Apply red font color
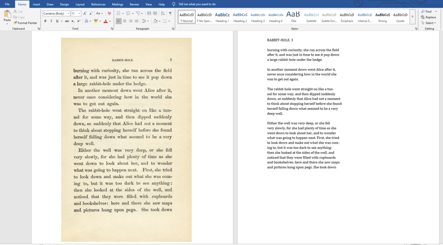Screen dimensions: 443x245 coord(106,21)
